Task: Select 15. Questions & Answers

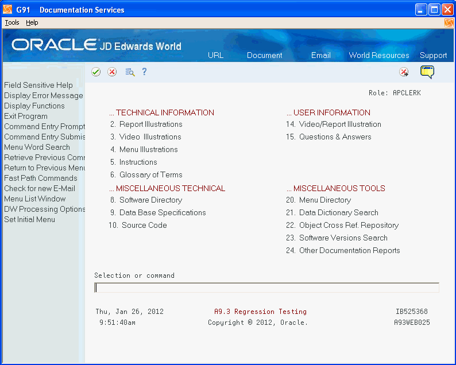Action: click(329, 137)
